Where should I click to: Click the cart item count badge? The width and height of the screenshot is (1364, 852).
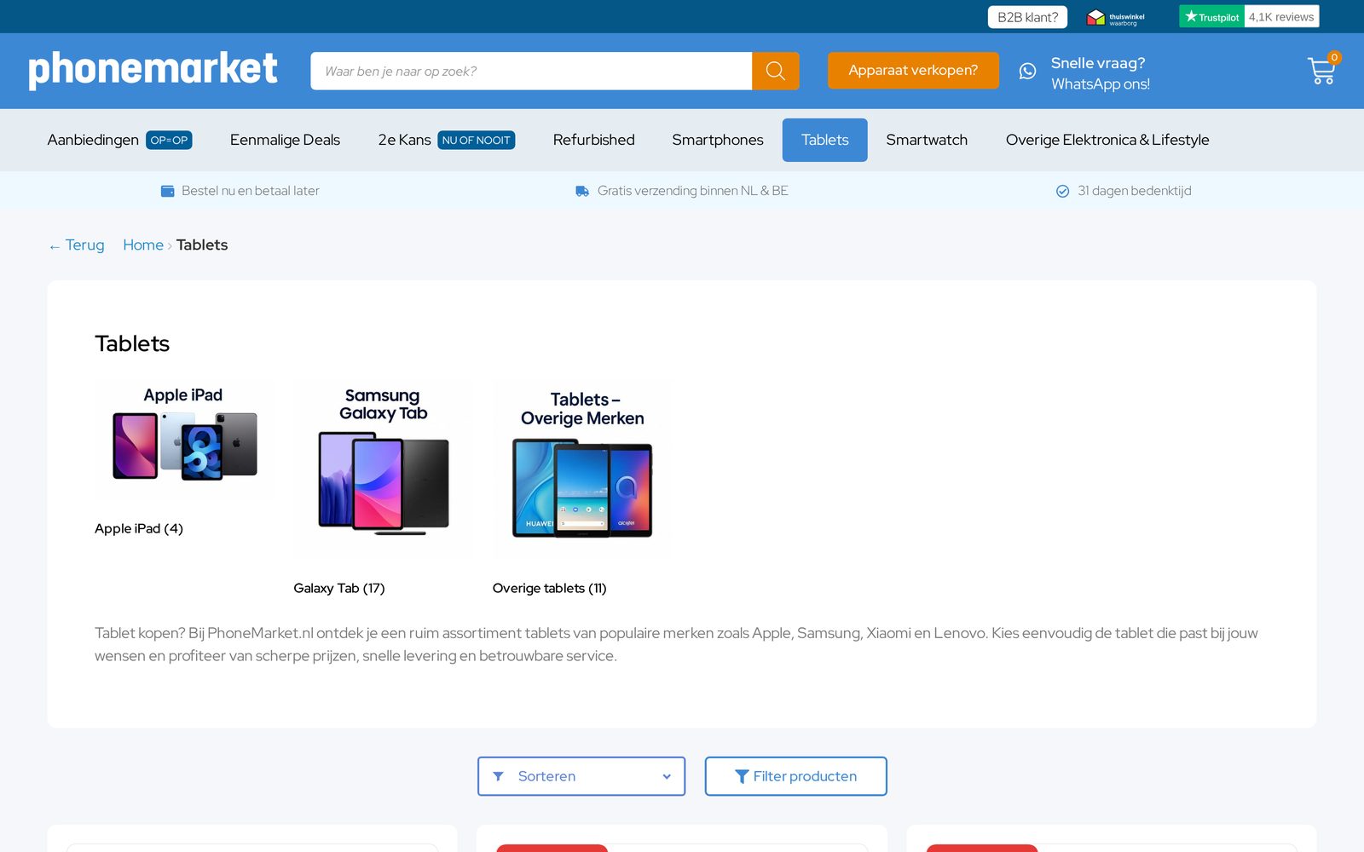(x=1334, y=58)
